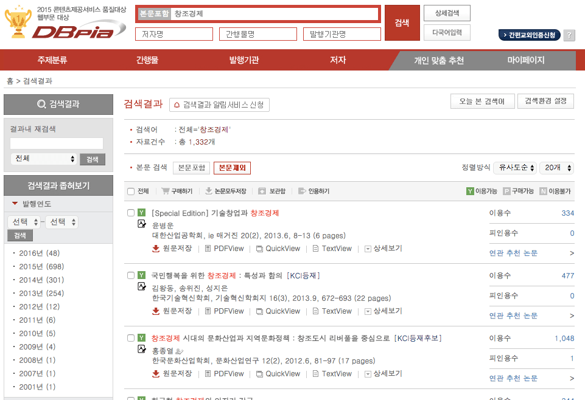Open the 유사도순 sort order dropdown
This screenshot has width=585, height=400.
tap(516, 168)
